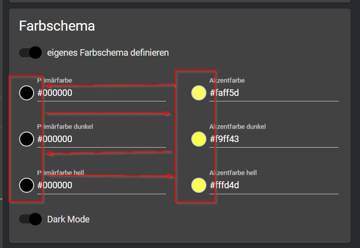Image resolution: width=360 pixels, height=248 pixels.
Task: Toggle the 'eigenes Farbschema definieren' switch
Action: point(30,52)
